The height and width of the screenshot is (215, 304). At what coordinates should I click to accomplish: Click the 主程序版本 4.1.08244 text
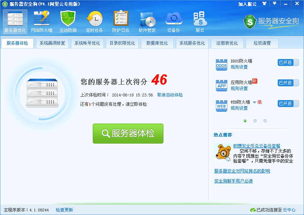click(x=26, y=210)
